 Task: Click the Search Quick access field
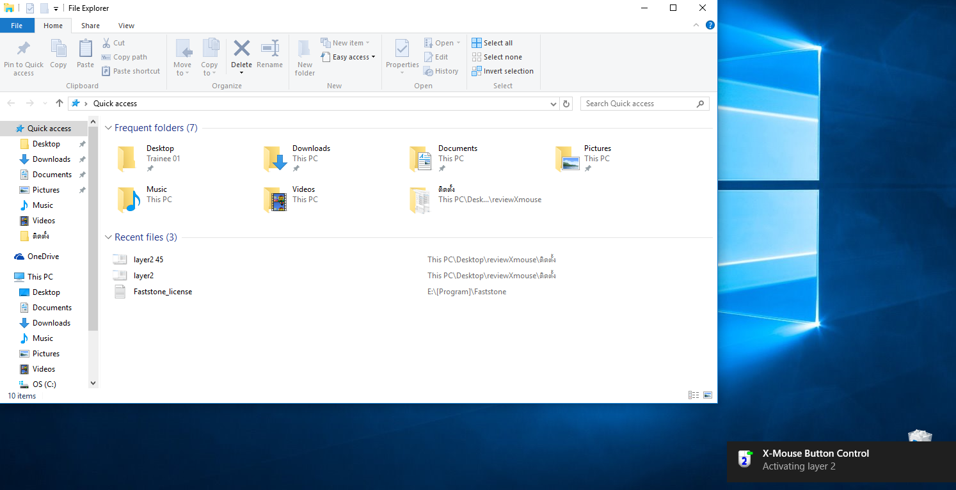[x=638, y=104]
